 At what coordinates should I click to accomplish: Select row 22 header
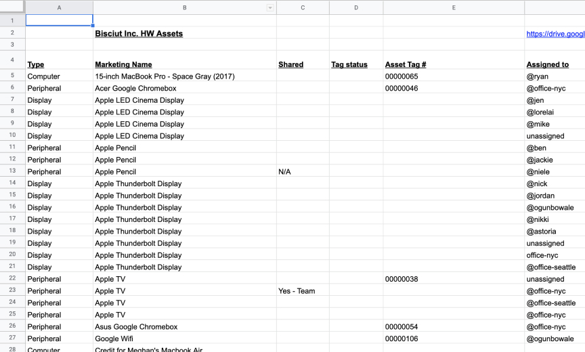point(12,278)
